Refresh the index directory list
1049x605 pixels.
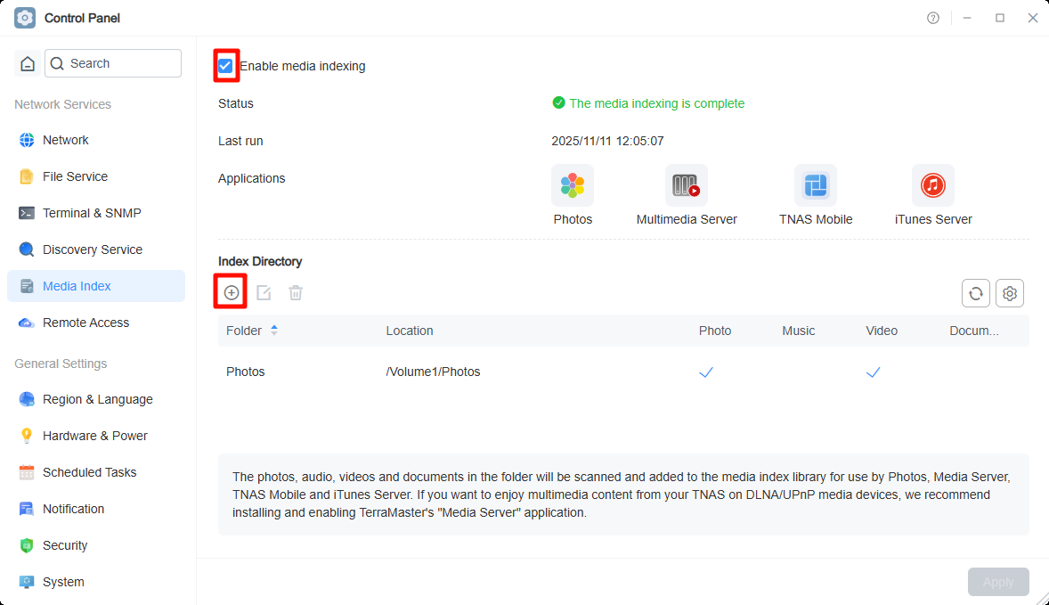(x=975, y=292)
